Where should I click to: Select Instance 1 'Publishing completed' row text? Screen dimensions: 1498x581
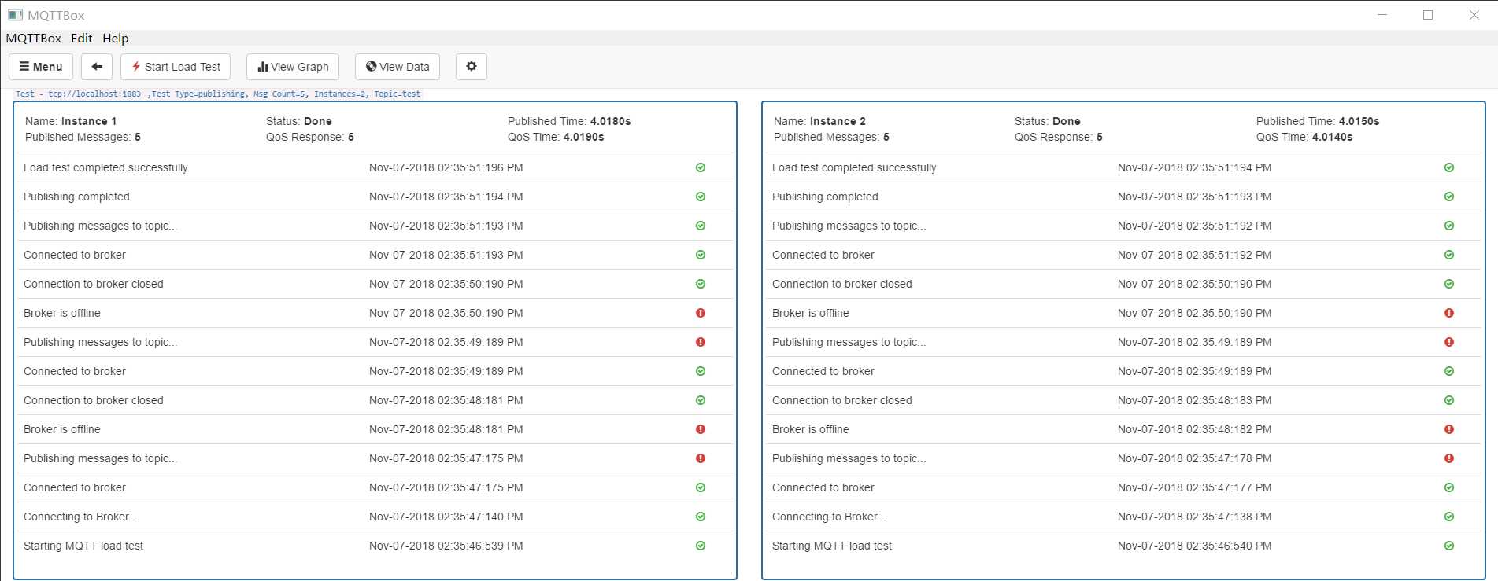coord(76,197)
